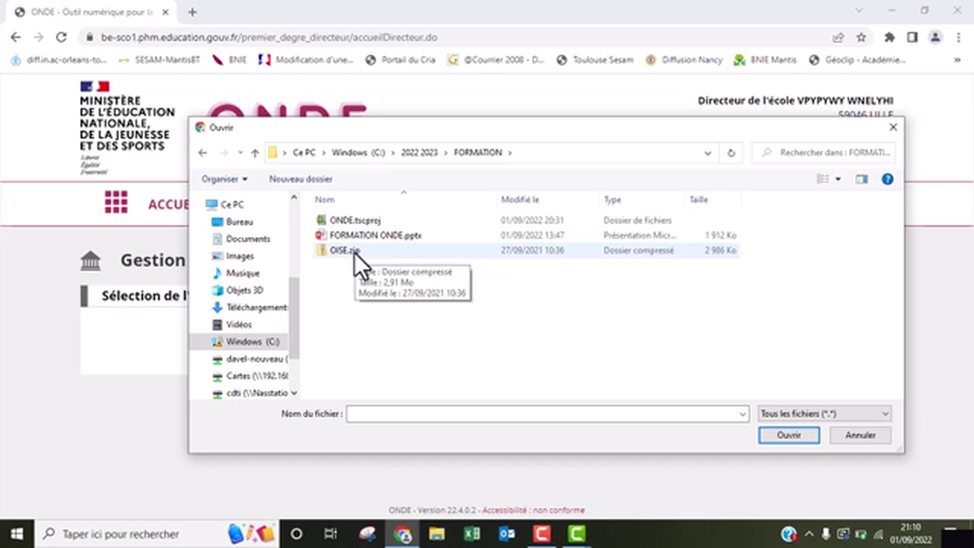The height and width of the screenshot is (548, 974).
Task: Toggle the preview pane icon
Action: 861,180
